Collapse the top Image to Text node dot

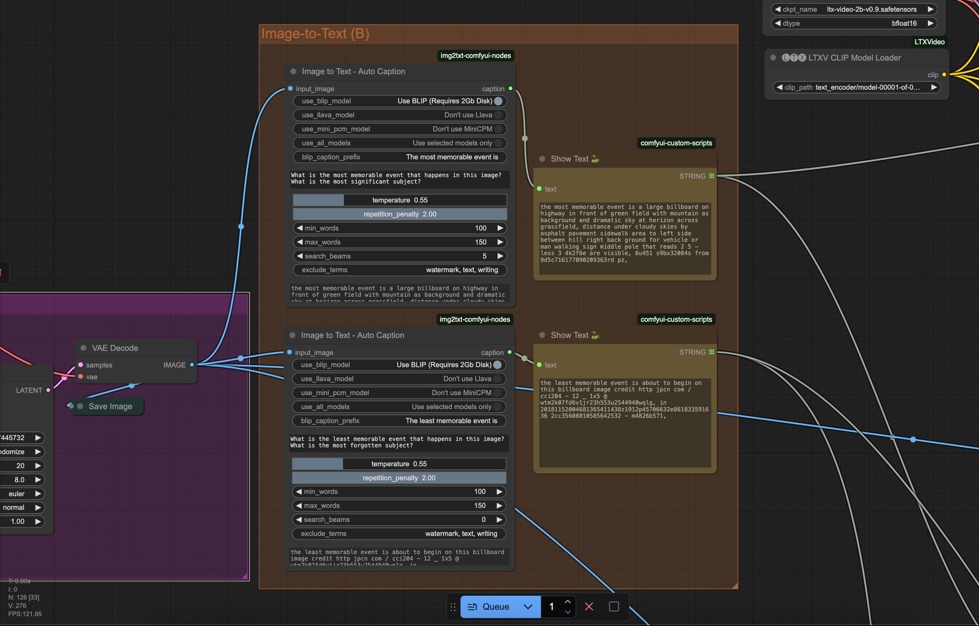tap(293, 72)
